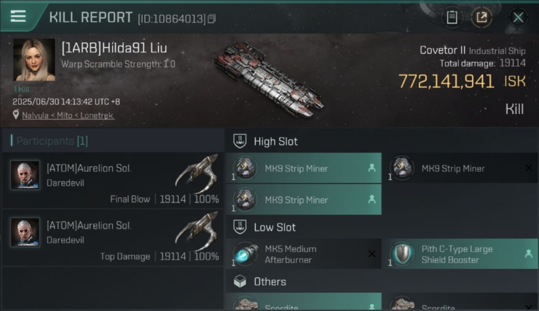This screenshot has width=539, height=311.
Task: Open Final Blow Aurelion Sol portrait
Action: (25, 175)
